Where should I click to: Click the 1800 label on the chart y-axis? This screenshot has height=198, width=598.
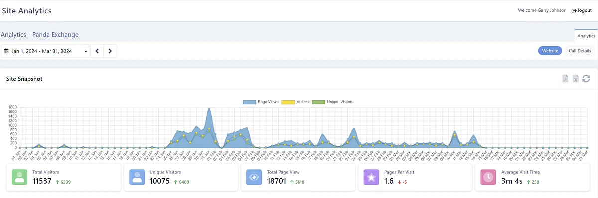pos(13,107)
